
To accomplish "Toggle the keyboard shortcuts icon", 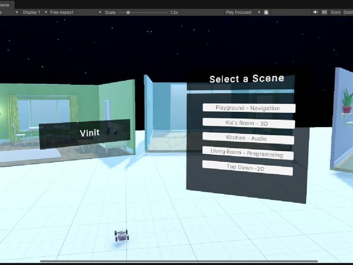I will pyautogui.click(x=324, y=12).
